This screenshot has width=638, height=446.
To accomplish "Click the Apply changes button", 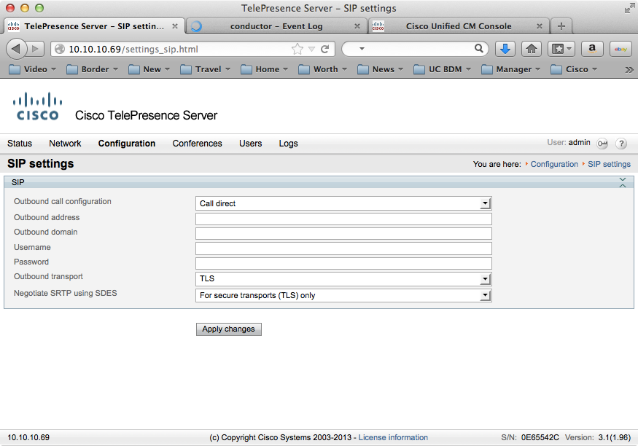I will (x=229, y=329).
